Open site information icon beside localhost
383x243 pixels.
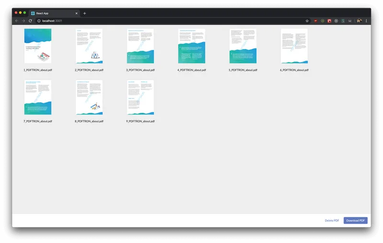pyautogui.click(x=39, y=21)
